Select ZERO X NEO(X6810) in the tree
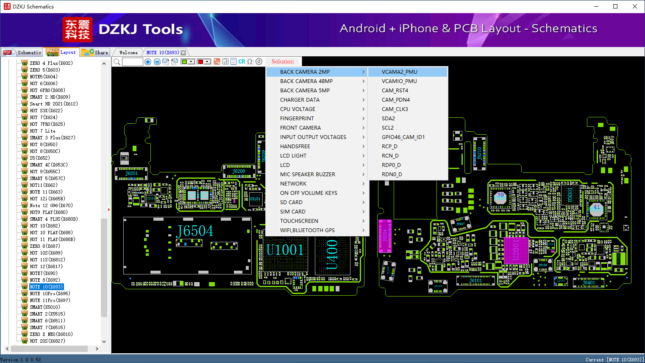 [51, 334]
